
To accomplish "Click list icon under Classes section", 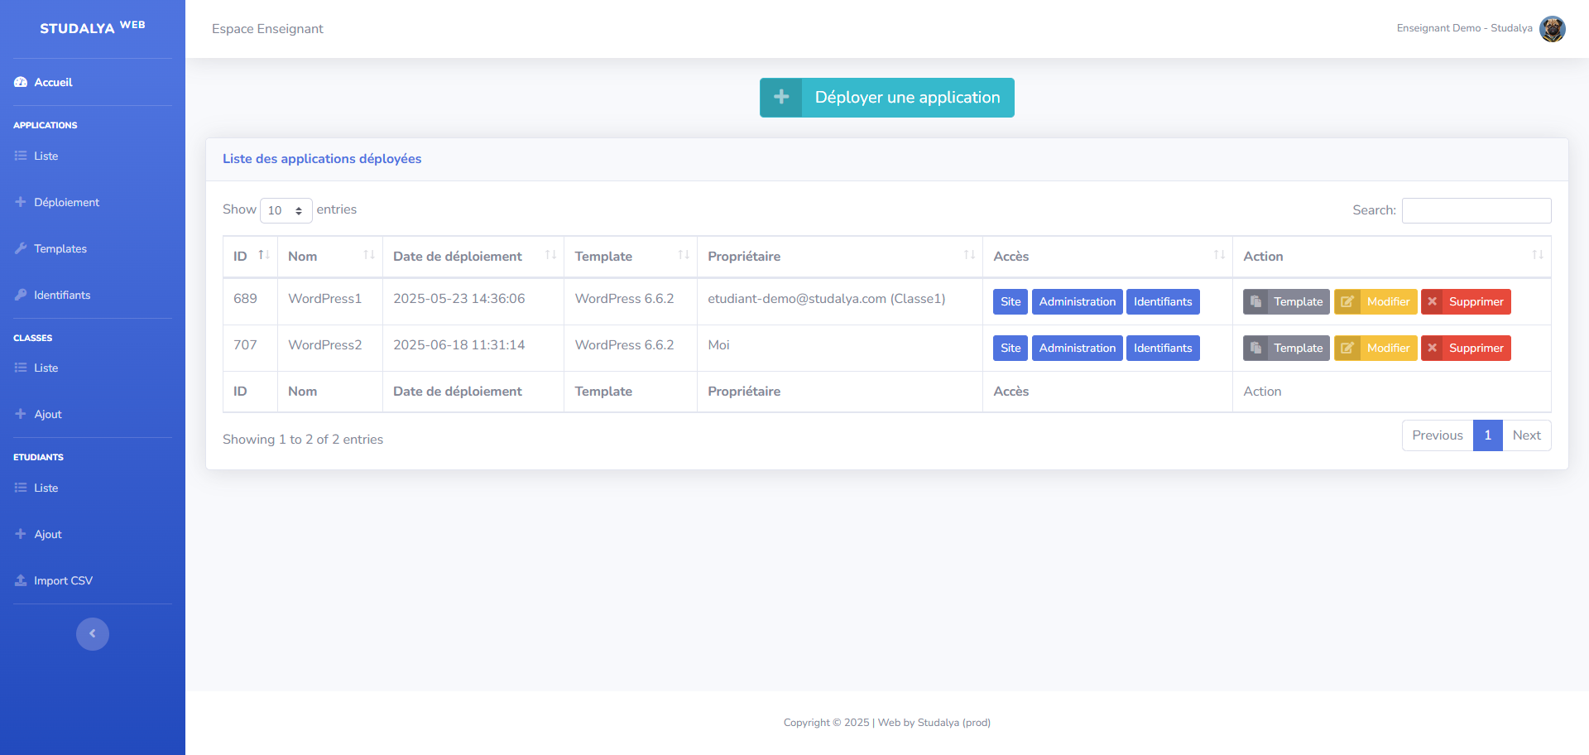I will pyautogui.click(x=21, y=368).
